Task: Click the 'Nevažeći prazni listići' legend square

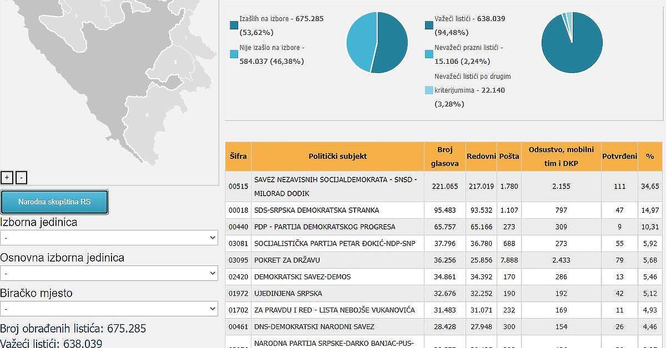Action: click(x=428, y=54)
